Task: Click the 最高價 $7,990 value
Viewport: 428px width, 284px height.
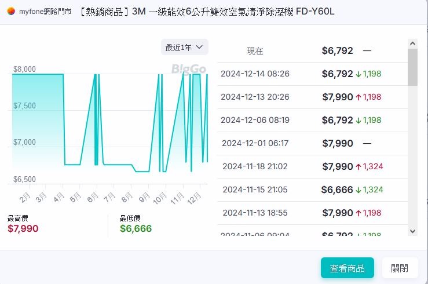Action: [23, 228]
